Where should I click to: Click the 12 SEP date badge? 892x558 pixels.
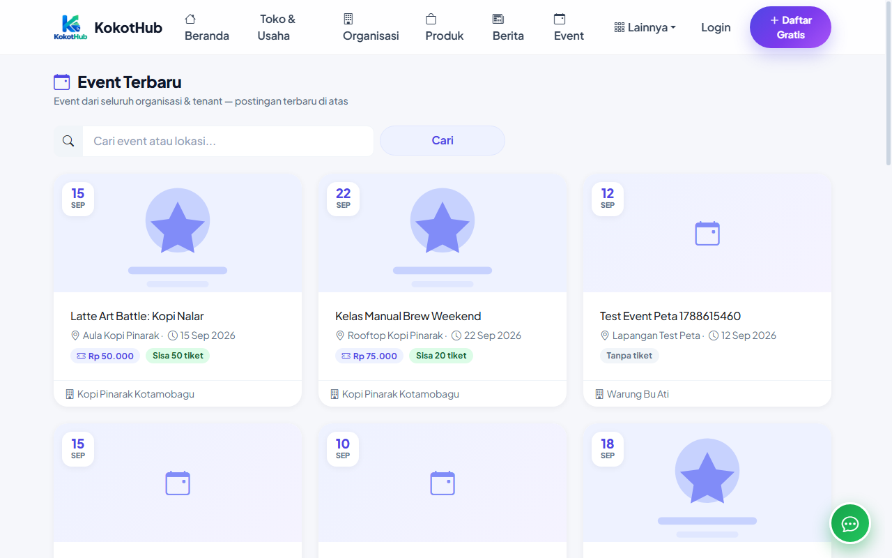click(x=608, y=199)
